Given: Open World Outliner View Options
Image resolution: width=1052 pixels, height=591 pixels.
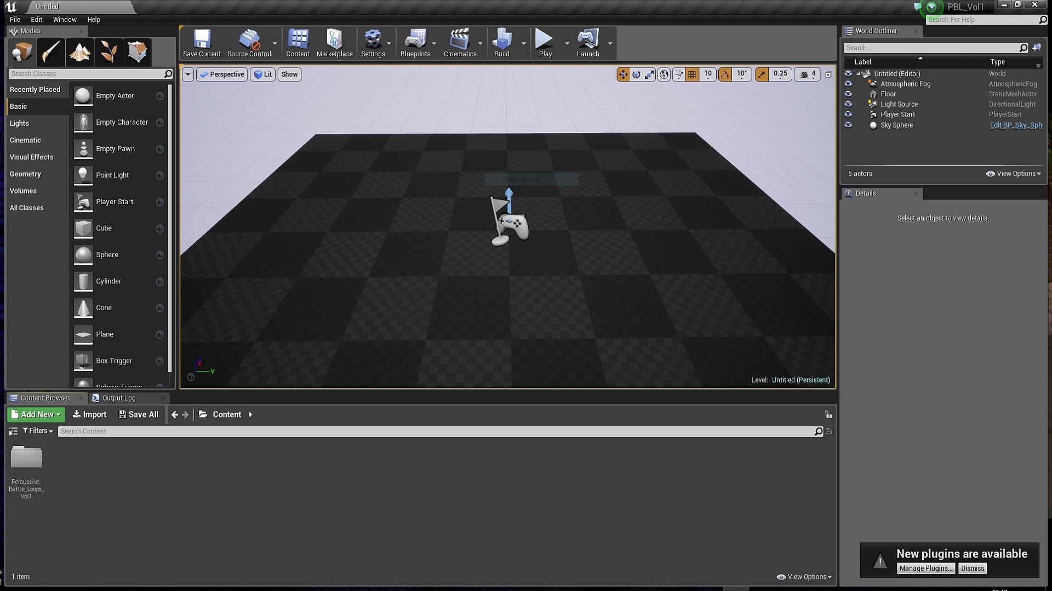Looking at the screenshot, I should (x=1013, y=174).
